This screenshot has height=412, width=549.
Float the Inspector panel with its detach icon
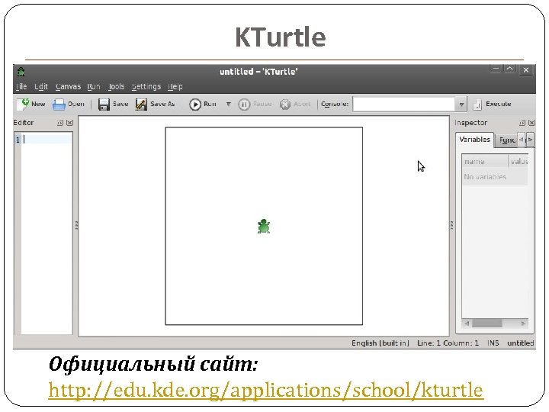[x=522, y=123]
